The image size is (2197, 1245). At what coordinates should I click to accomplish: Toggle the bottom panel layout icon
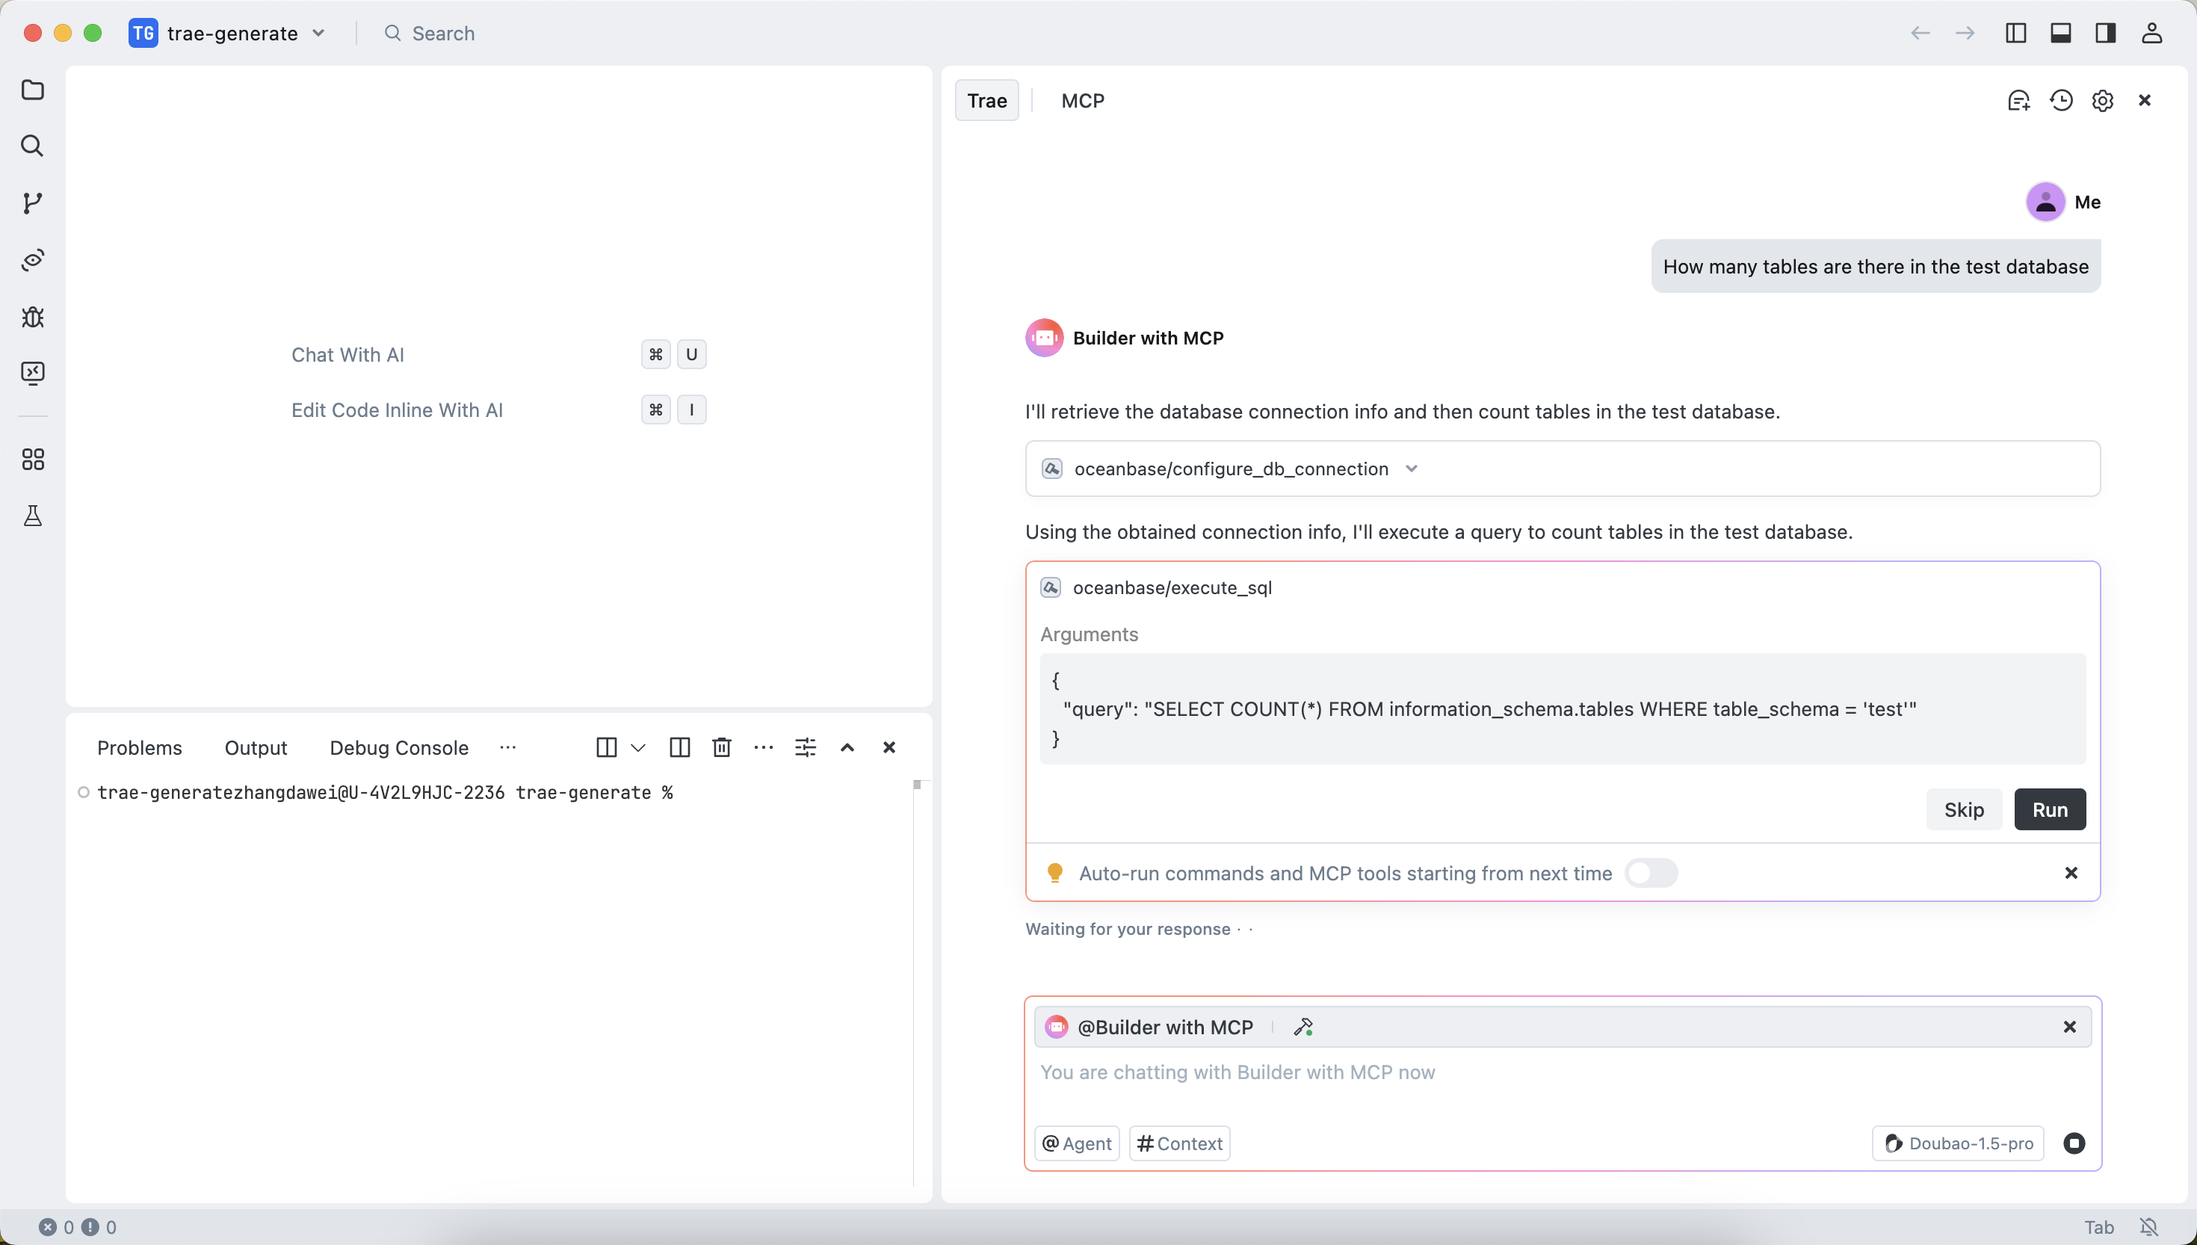(x=2061, y=34)
